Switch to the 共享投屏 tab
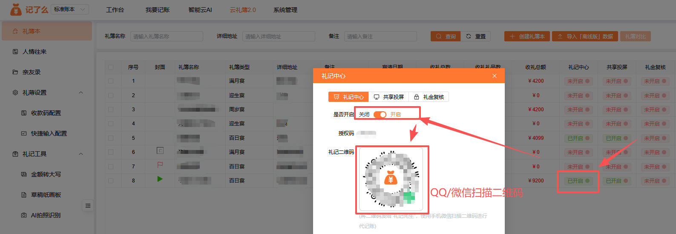This screenshot has height=234, width=676. coord(388,97)
